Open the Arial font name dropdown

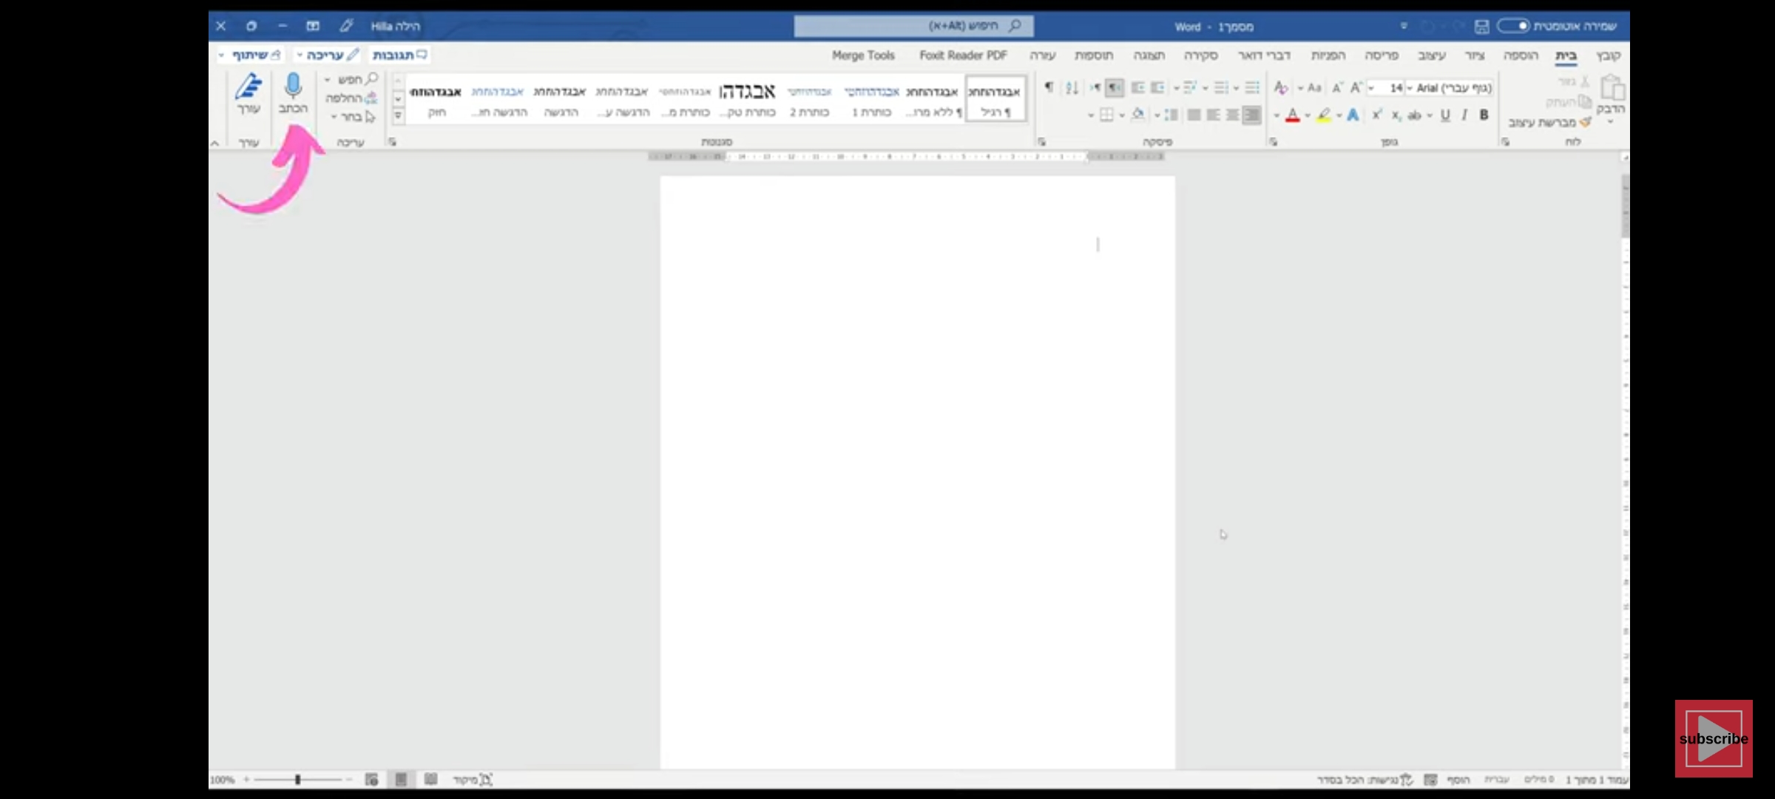[x=1410, y=88]
